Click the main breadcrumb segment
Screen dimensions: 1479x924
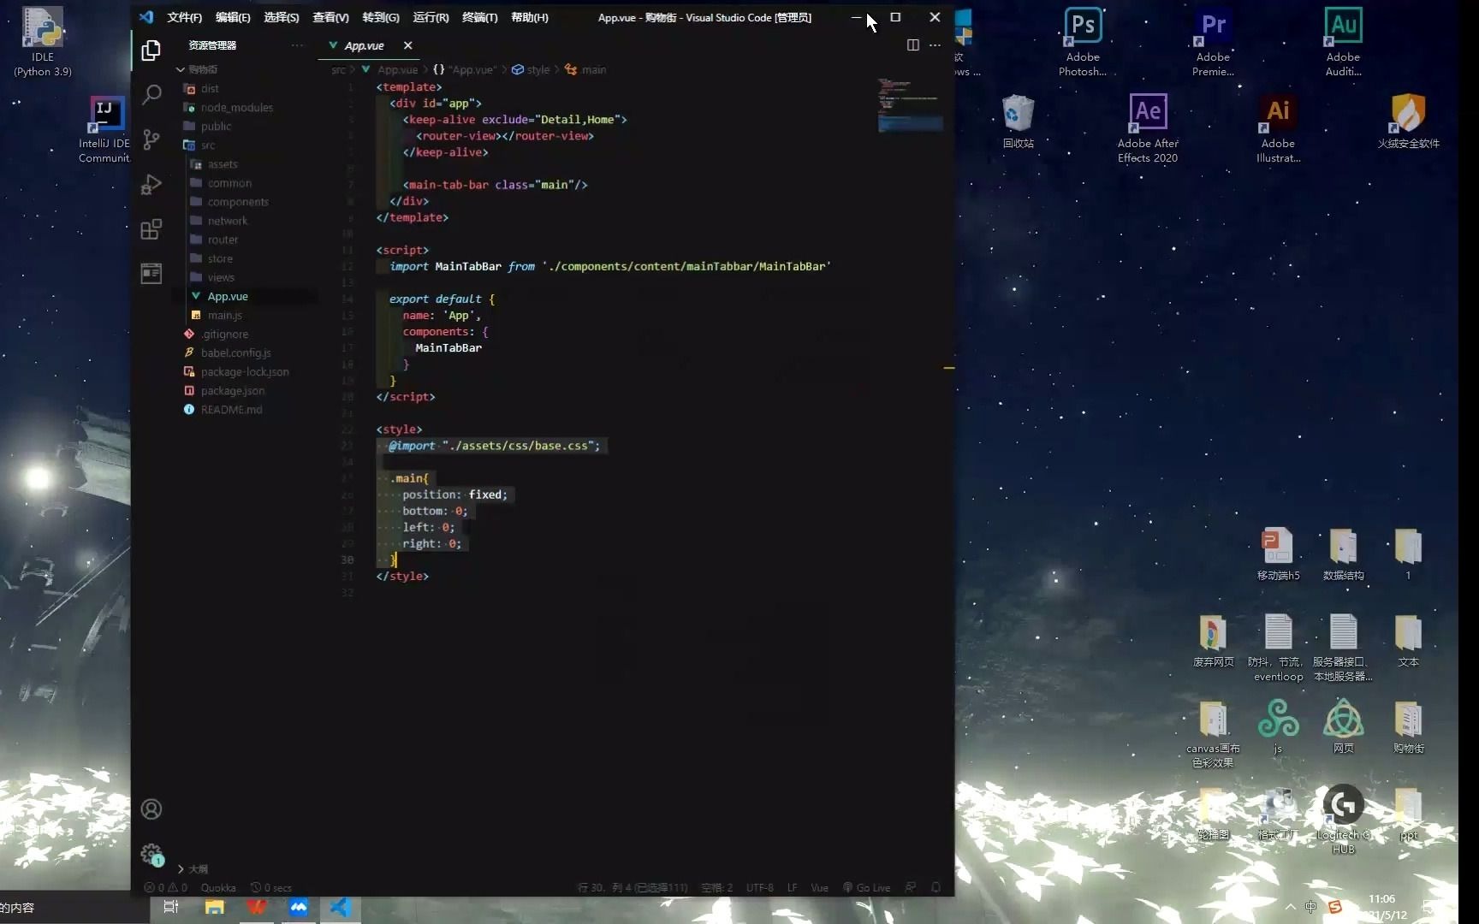pos(586,69)
